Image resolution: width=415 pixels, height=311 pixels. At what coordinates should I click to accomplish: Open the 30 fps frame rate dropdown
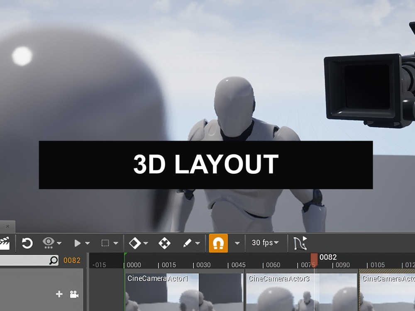[263, 243]
